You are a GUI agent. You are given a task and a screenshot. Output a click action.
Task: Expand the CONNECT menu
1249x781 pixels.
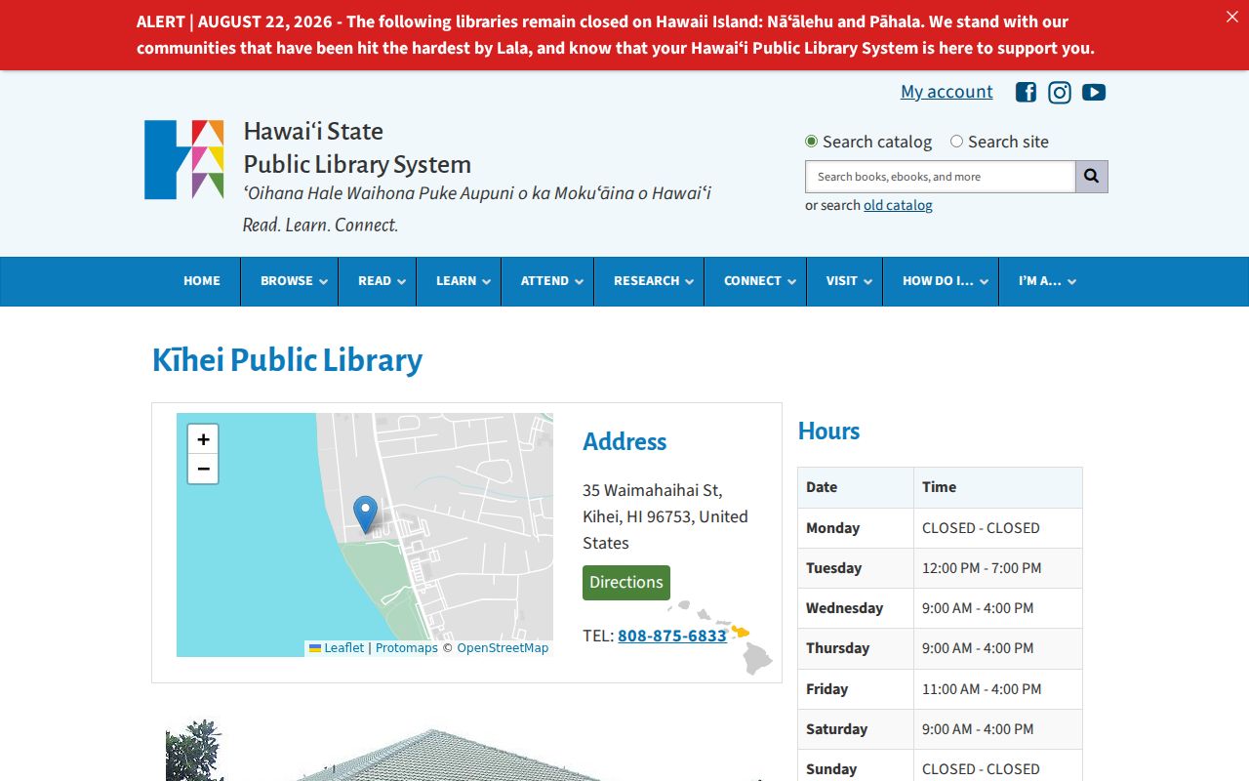tap(755, 281)
